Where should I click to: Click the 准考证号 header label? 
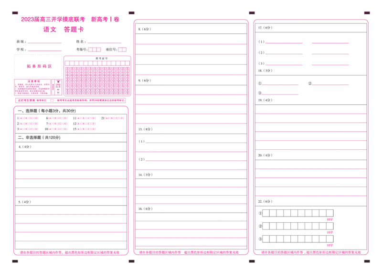click(101, 58)
